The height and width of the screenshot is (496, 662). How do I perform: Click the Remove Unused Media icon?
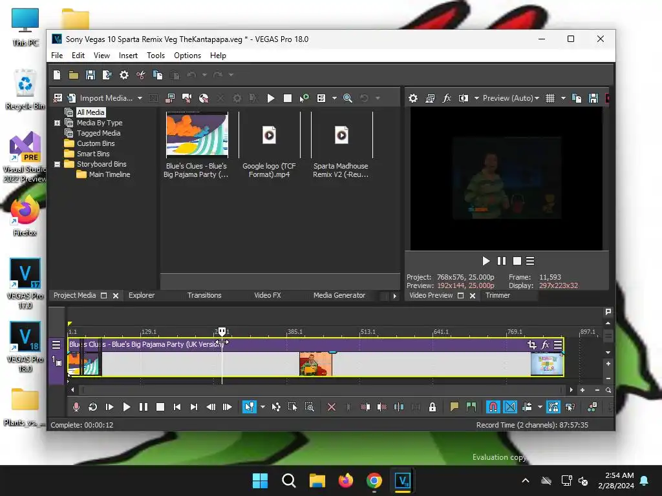click(x=58, y=98)
